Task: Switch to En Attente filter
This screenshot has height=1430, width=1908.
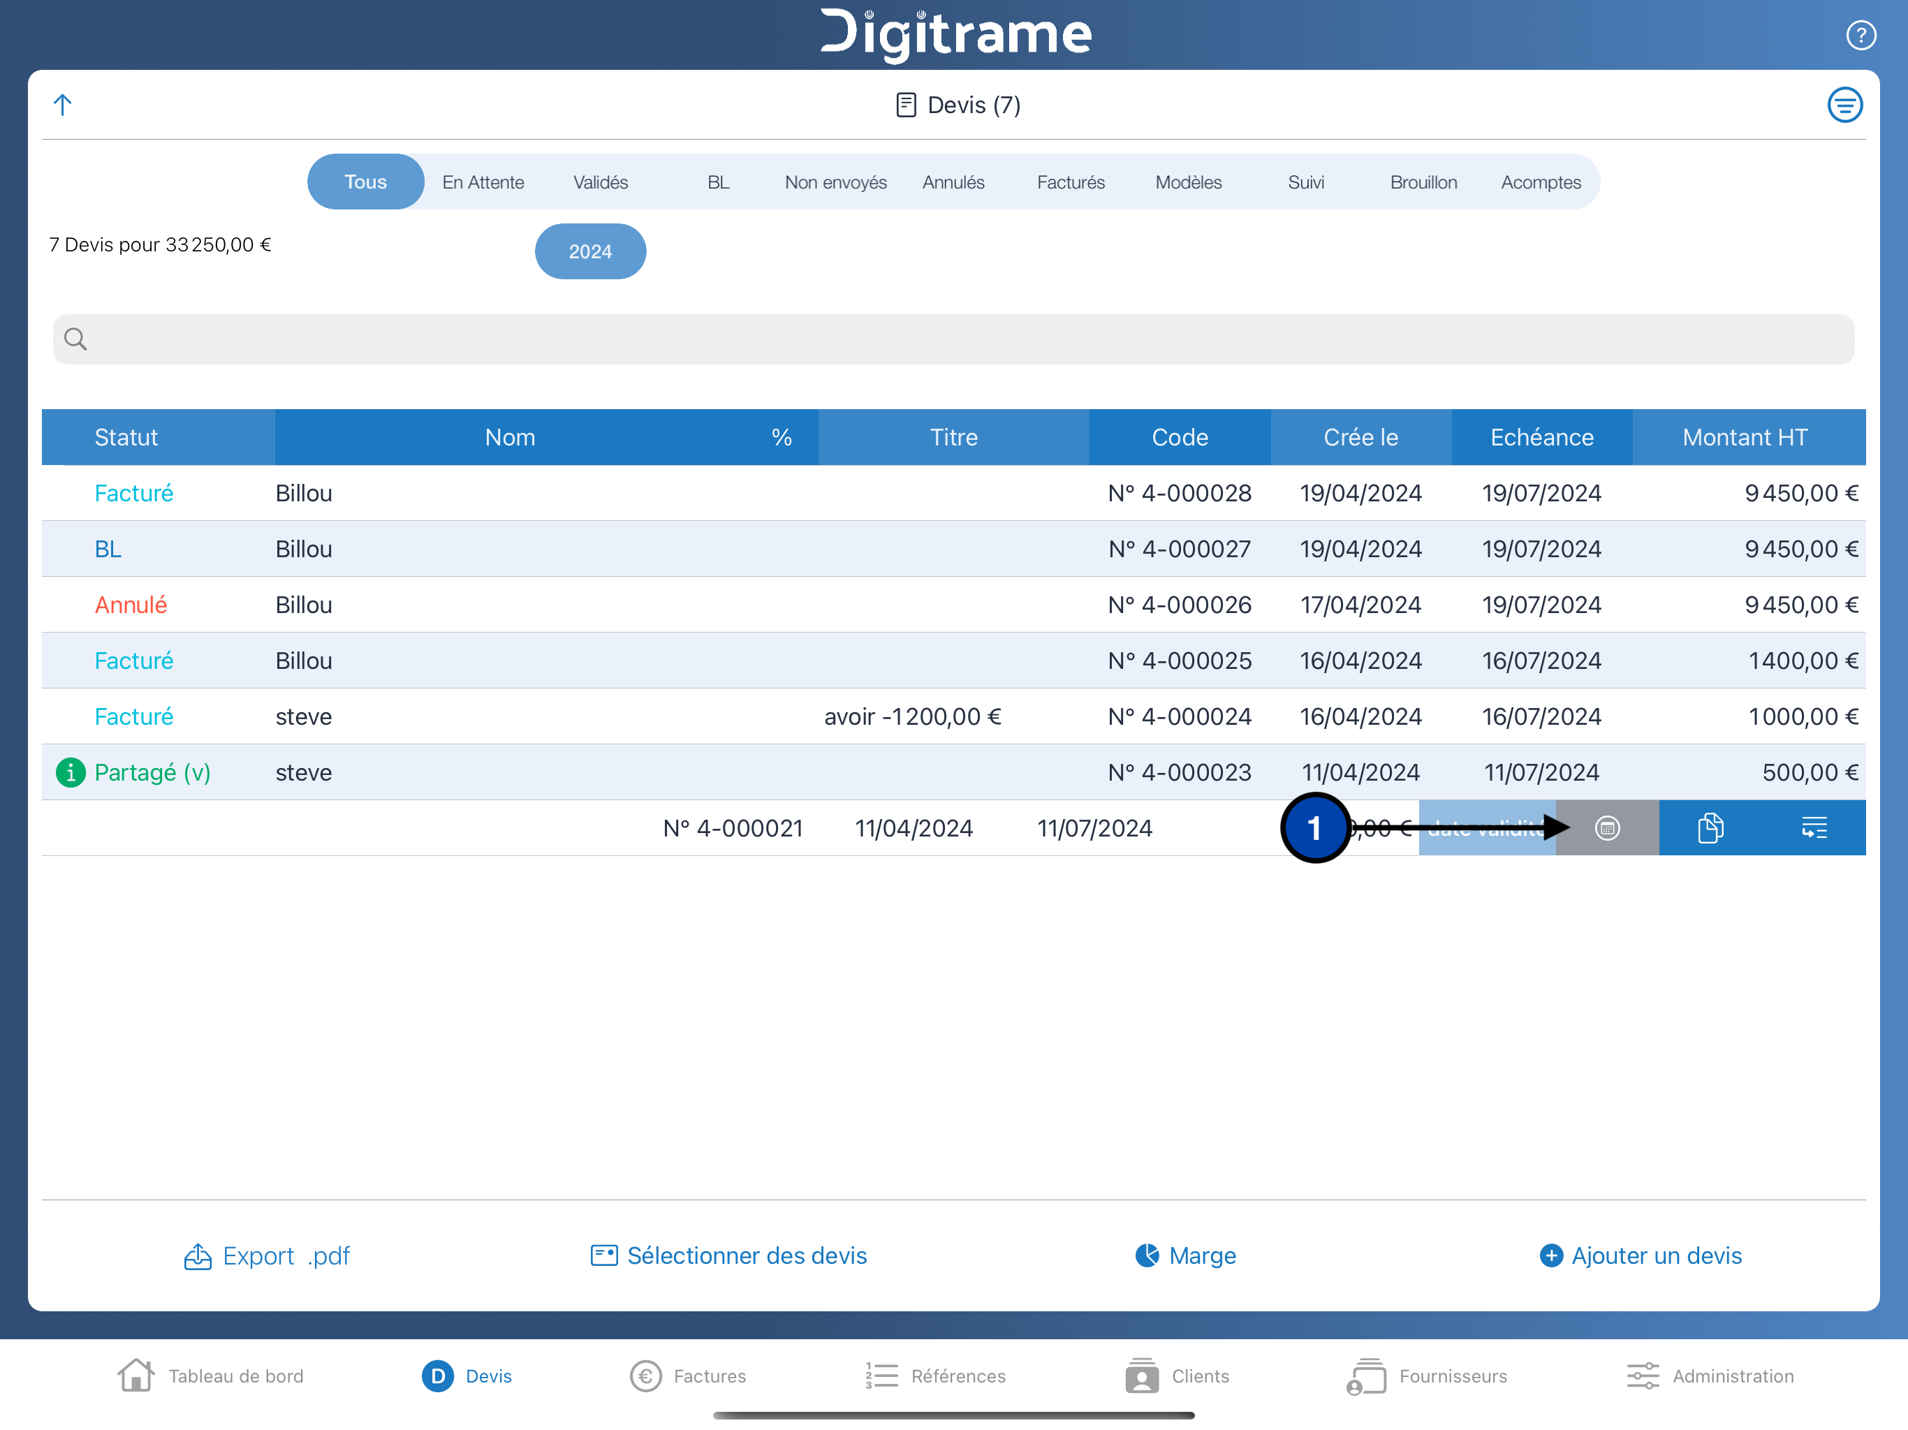Action: (483, 182)
